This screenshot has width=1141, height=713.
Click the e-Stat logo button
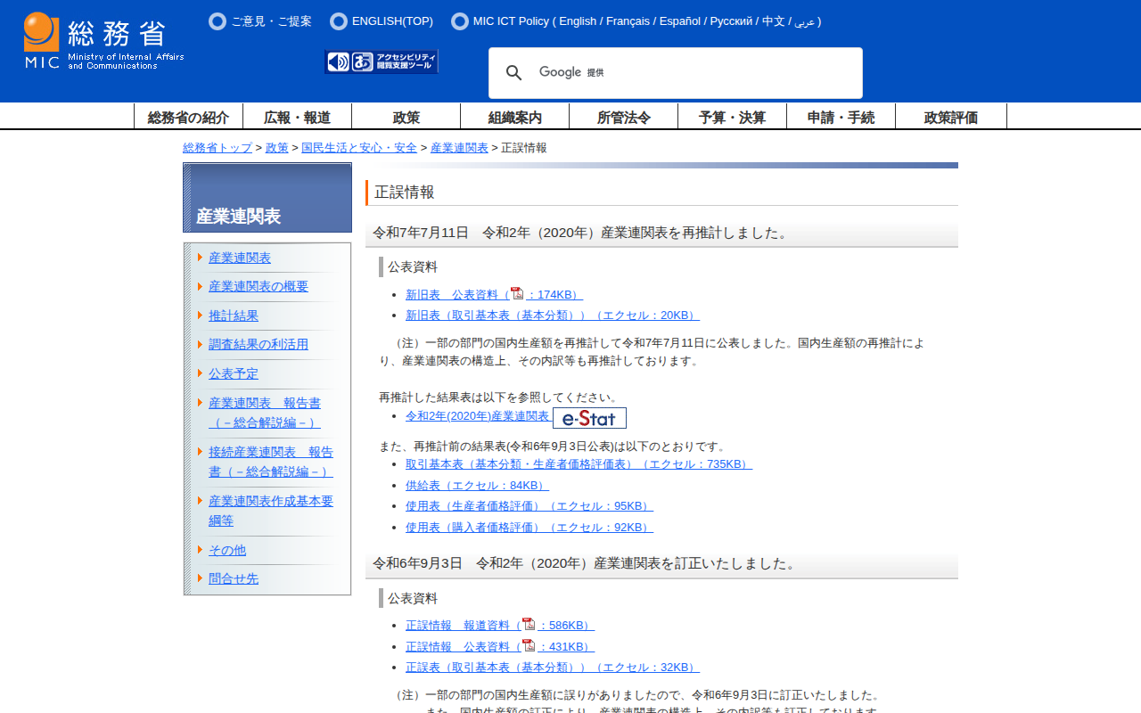pyautogui.click(x=589, y=417)
